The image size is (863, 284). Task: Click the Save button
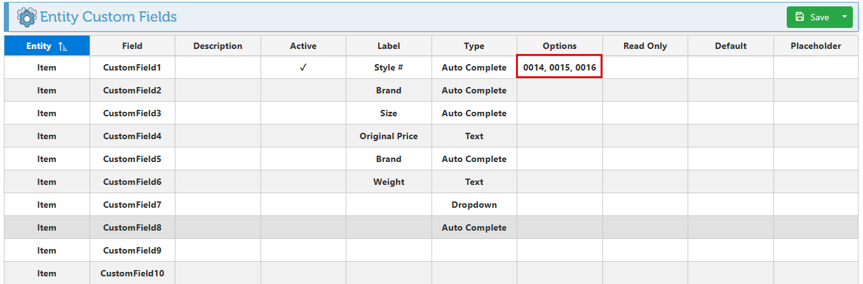(x=812, y=17)
